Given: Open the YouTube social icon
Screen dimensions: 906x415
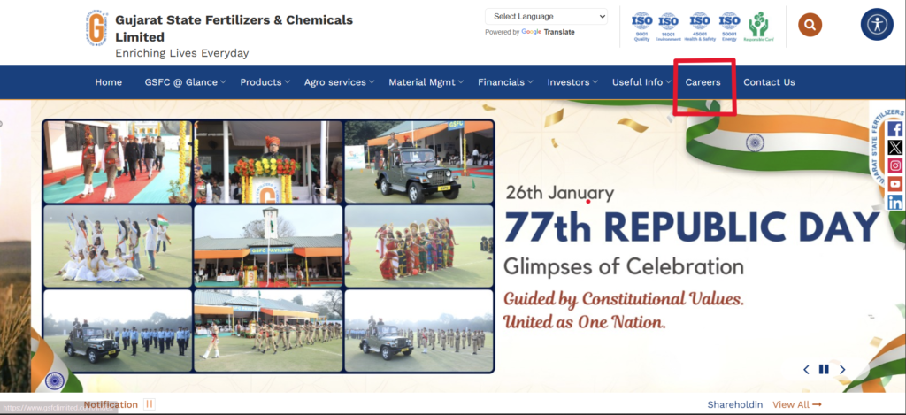Looking at the screenshot, I should (895, 184).
